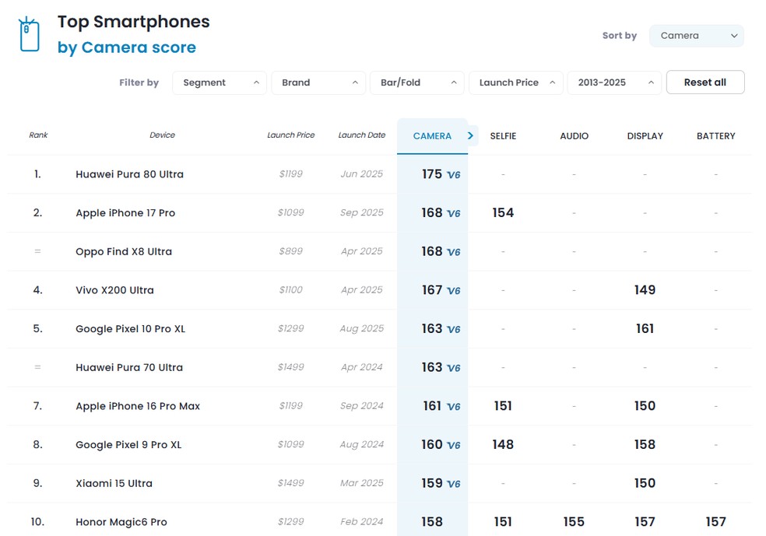The image size is (766, 536).
Task: Open the 2013-2025 year range filter
Action: [x=614, y=82]
